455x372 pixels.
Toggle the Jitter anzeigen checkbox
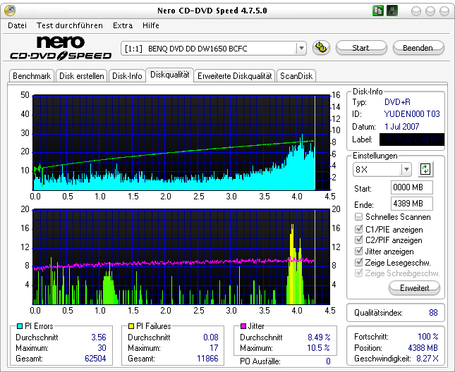(x=358, y=251)
